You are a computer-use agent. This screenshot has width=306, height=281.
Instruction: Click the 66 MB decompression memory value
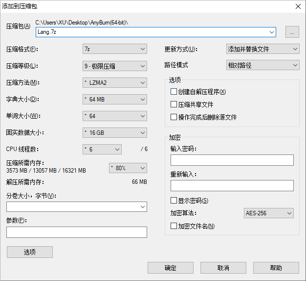pyautogui.click(x=139, y=182)
